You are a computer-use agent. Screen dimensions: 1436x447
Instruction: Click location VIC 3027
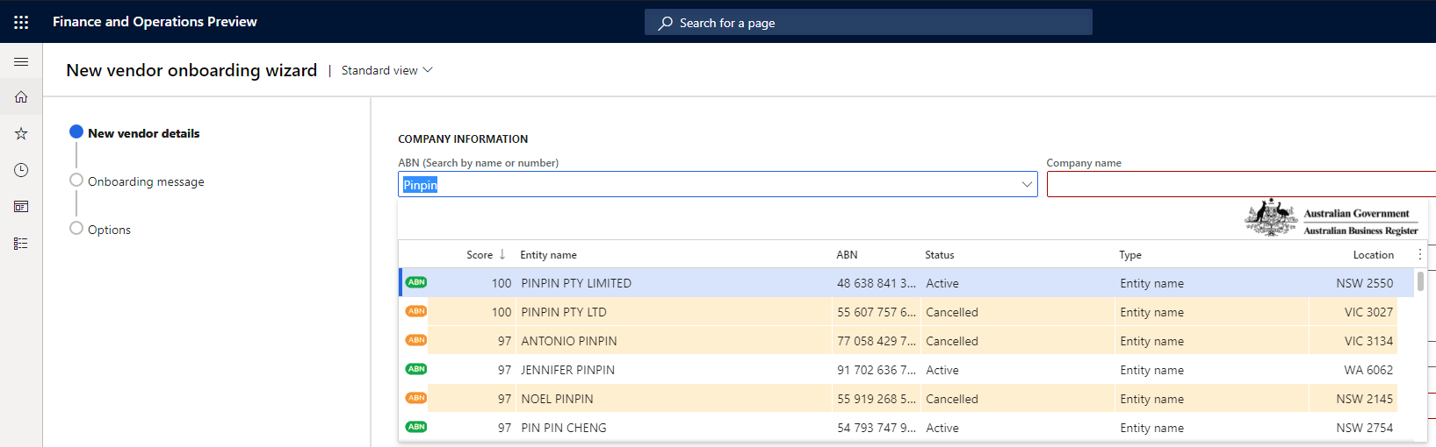[x=1368, y=312]
